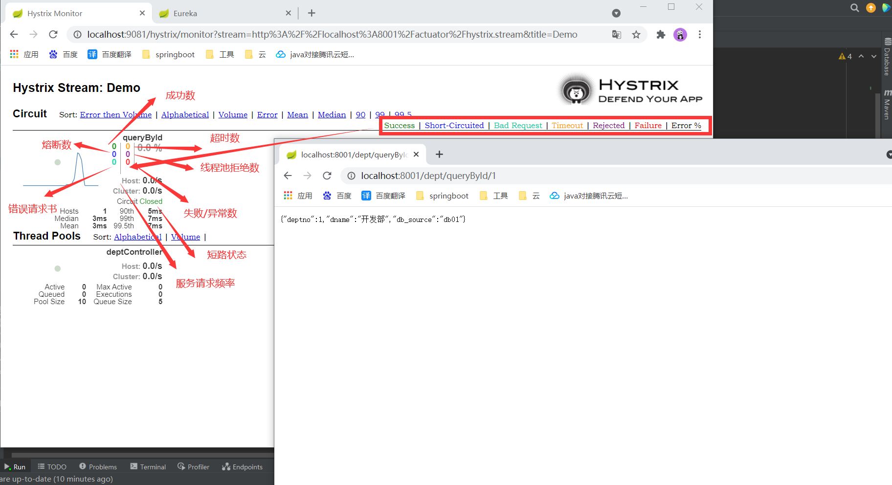The width and height of the screenshot is (892, 485).
Task: Open the Chrome profile avatar
Action: [x=680, y=34]
